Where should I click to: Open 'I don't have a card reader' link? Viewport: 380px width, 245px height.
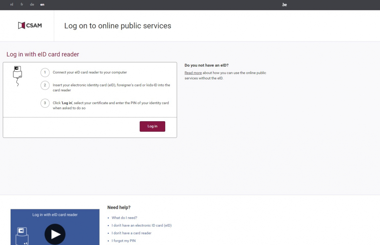pyautogui.click(x=131, y=233)
